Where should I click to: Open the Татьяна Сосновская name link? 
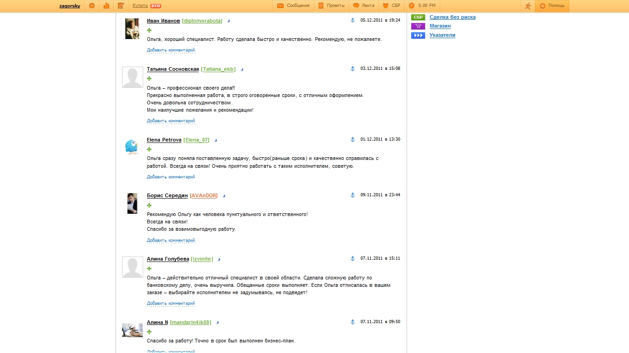pyautogui.click(x=173, y=69)
